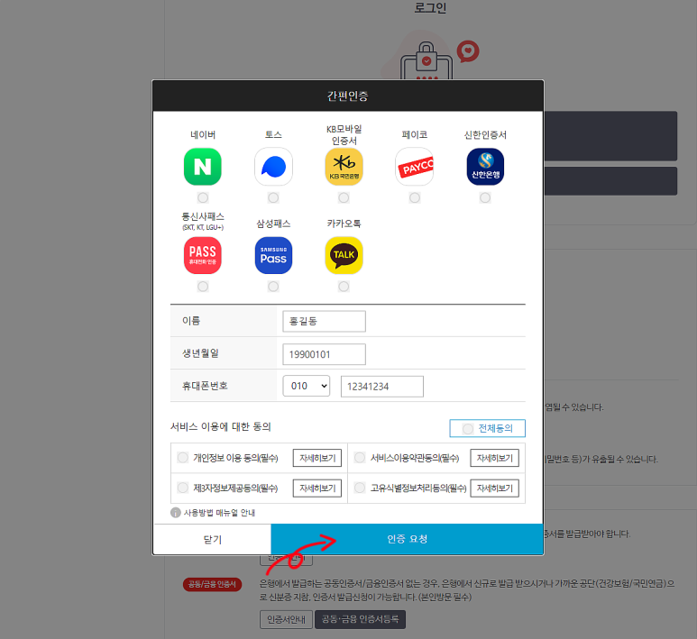The image size is (697, 639).
Task: Open 자세히보기 for 고유식별정보처리동의
Action: 494,488
